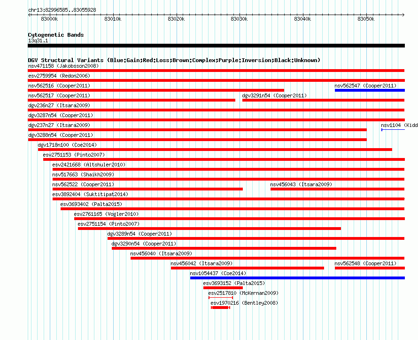
Task: Click the esv3693402 (Palta2015) label
Action: pos(91,204)
